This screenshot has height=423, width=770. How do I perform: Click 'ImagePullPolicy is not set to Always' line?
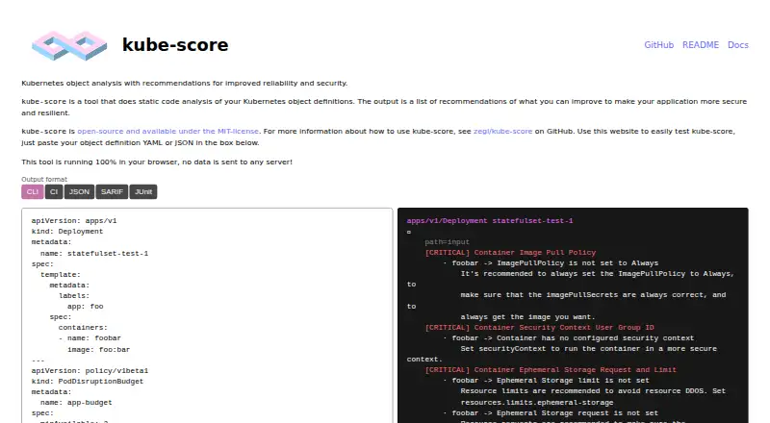pyautogui.click(x=577, y=263)
